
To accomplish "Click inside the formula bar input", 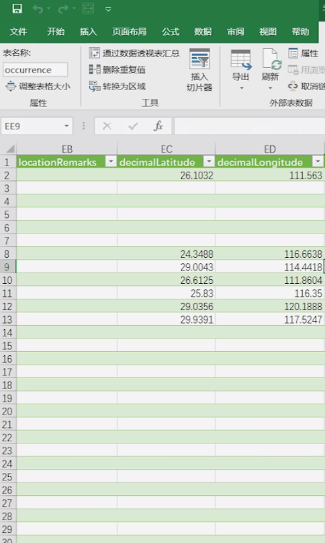I will 250,126.
